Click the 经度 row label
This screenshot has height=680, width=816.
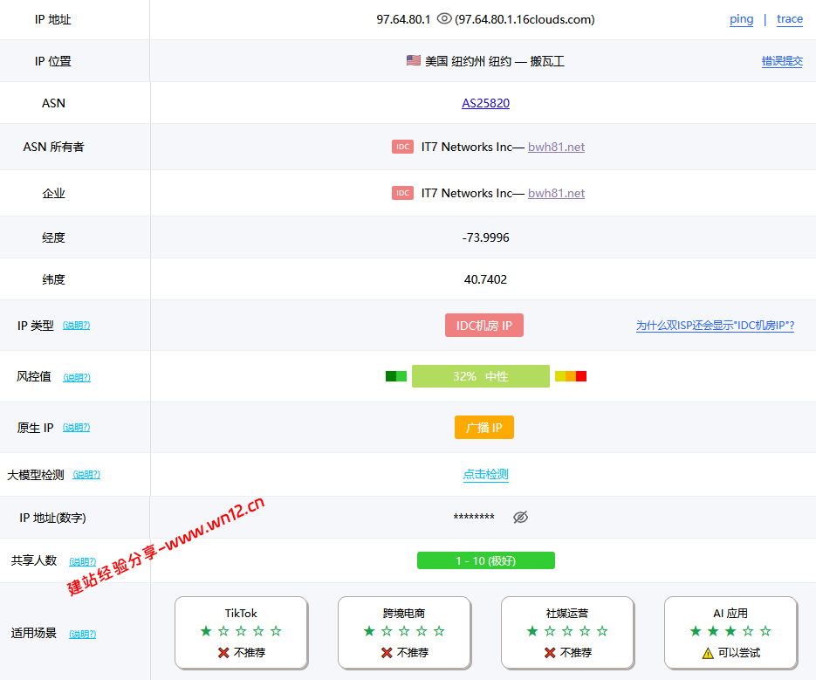53,237
